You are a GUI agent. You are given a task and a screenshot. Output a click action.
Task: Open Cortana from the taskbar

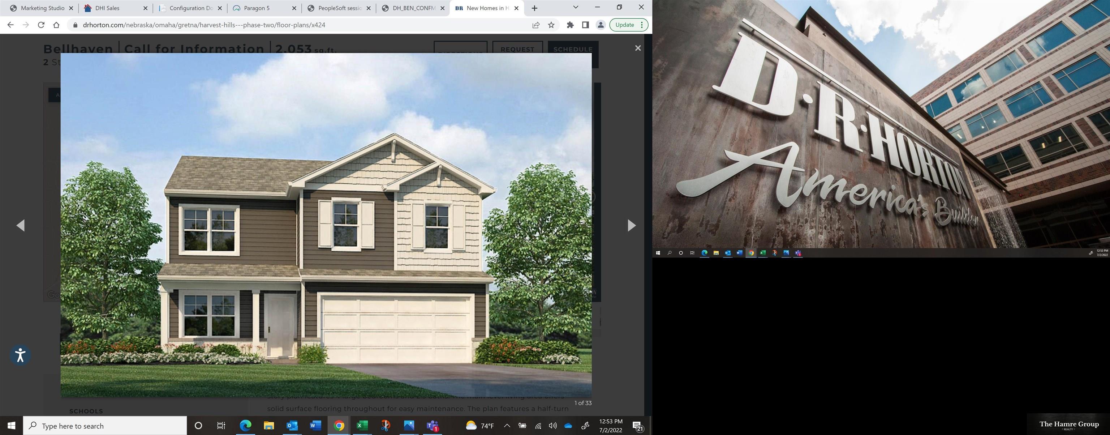click(198, 426)
